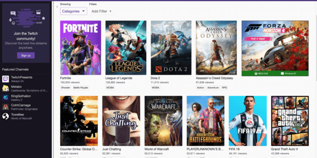Open the FIFA 19 cover art
317x158 pixels.
point(248,121)
